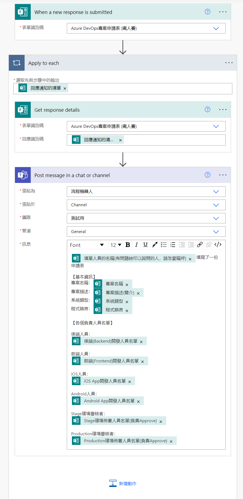Click the Stage環境審核者: label text
The height and width of the screenshot is (499, 243).
(x=88, y=414)
